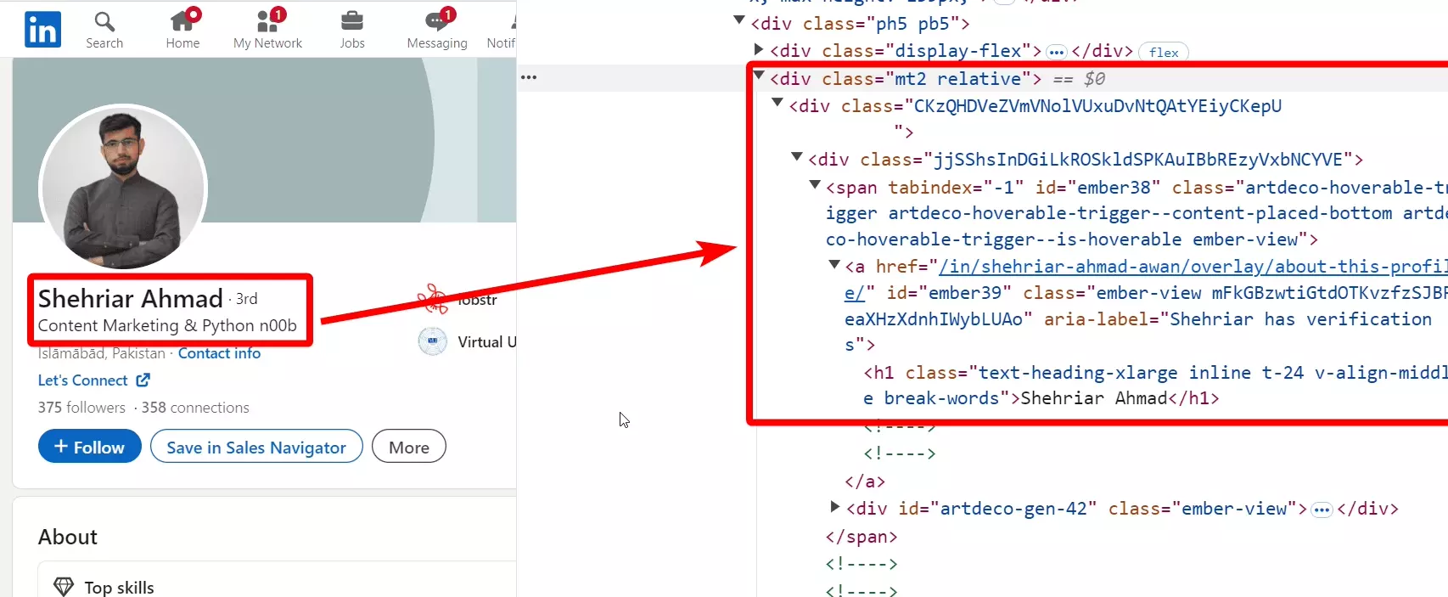Click Save in Sales Navigator button
1448x597 pixels.
256,447
